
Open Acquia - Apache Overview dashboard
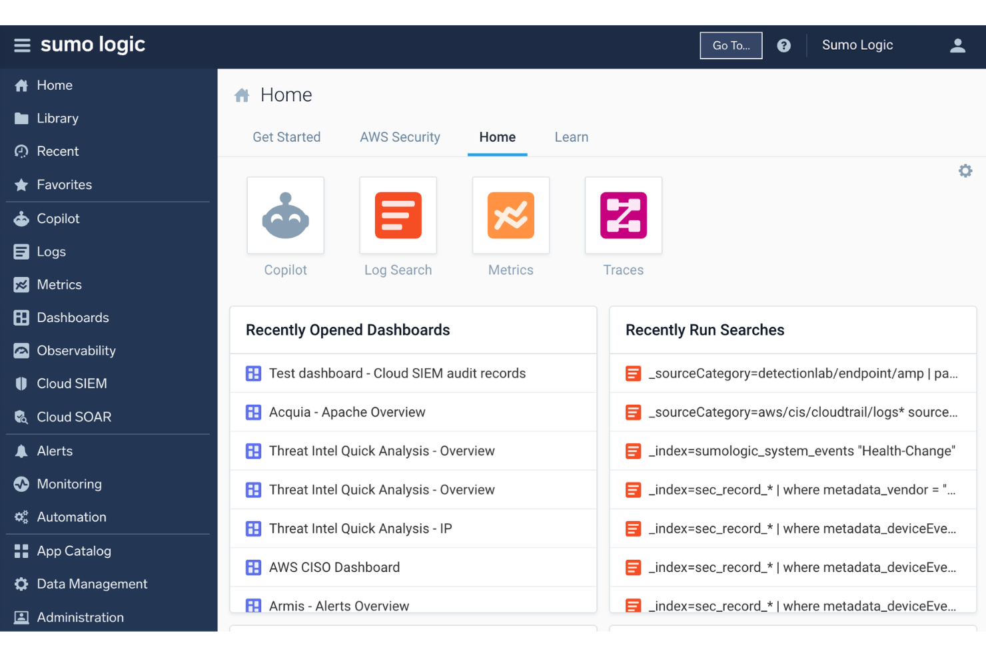click(x=347, y=412)
